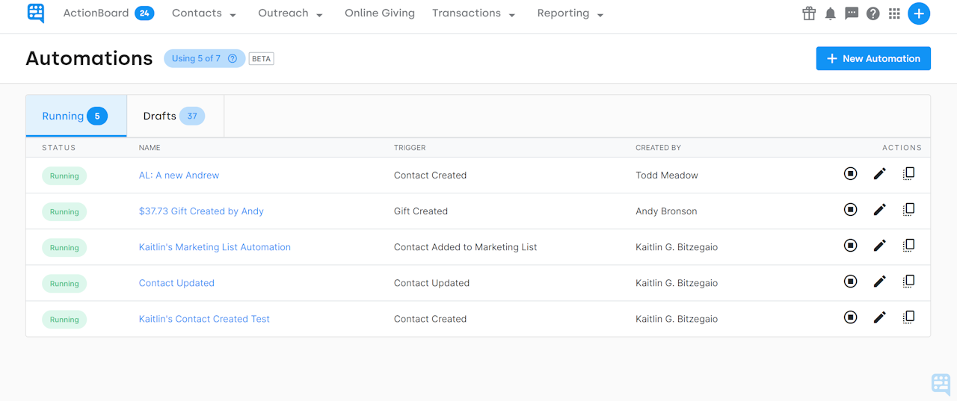Duplicate the AL: A new Andrew automation

point(908,174)
